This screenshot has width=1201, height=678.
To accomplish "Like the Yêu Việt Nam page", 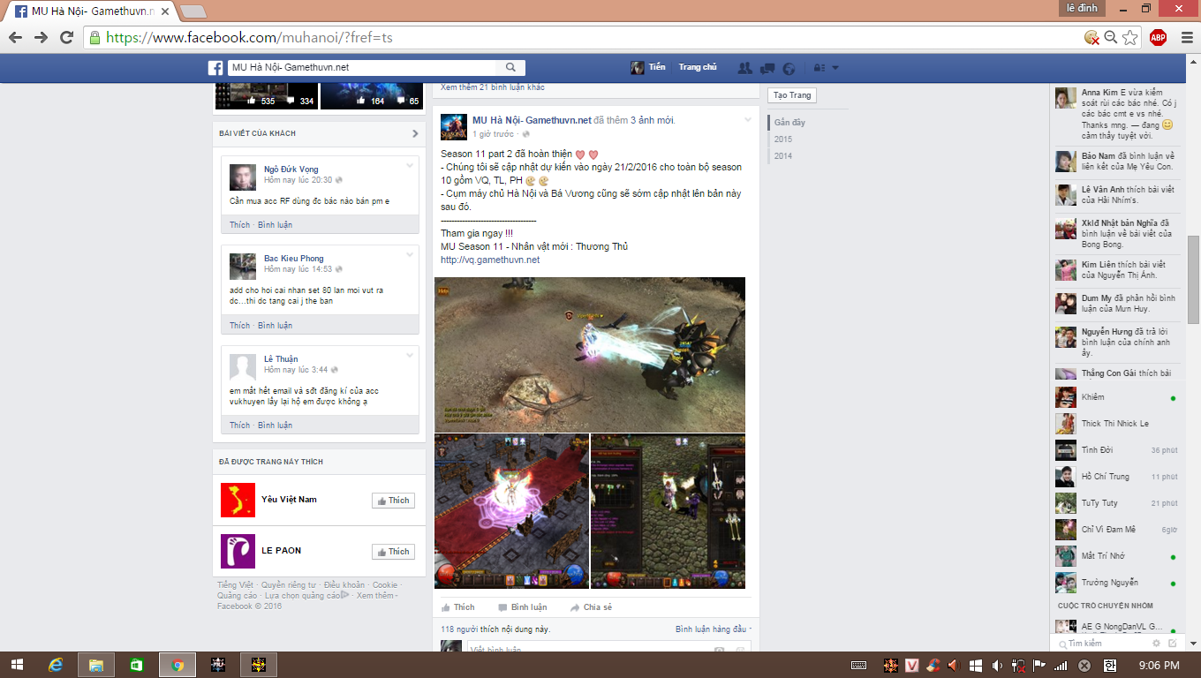I will pyautogui.click(x=393, y=501).
